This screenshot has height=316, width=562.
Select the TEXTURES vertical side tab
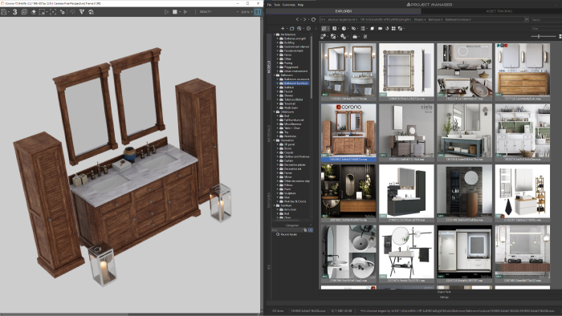pos(269,201)
